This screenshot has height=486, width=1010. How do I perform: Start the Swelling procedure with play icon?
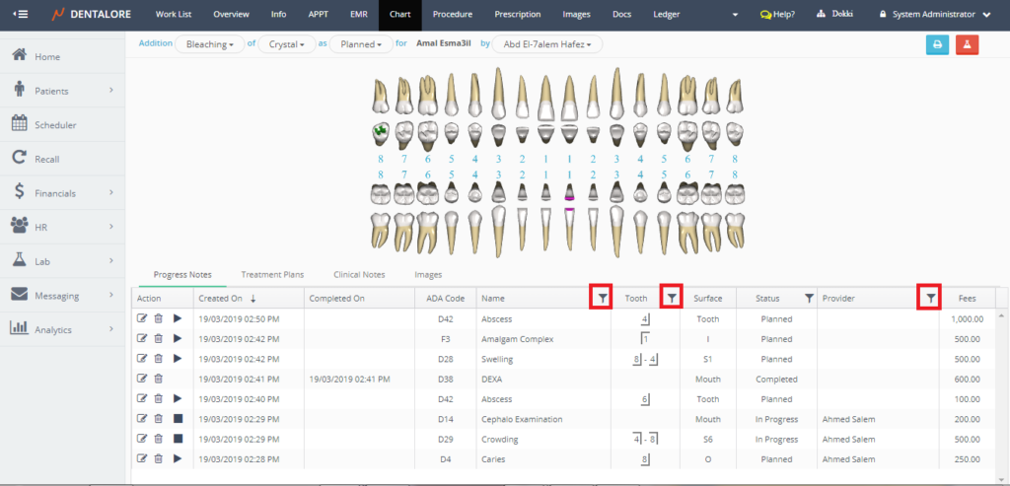(x=178, y=359)
